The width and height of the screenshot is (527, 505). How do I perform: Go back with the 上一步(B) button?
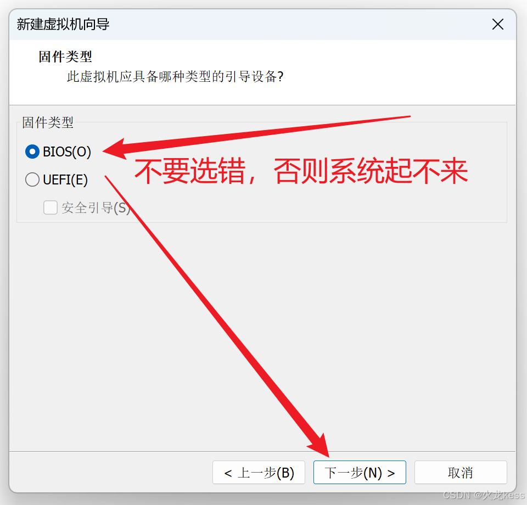[259, 473]
